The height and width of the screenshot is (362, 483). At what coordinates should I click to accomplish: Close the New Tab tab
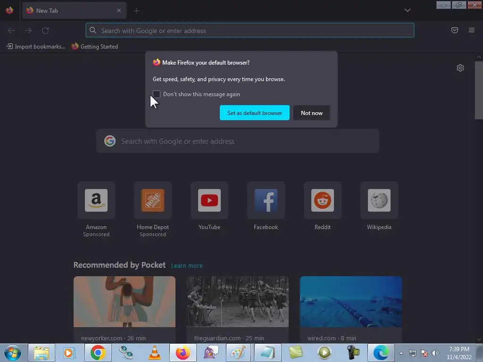(x=119, y=10)
